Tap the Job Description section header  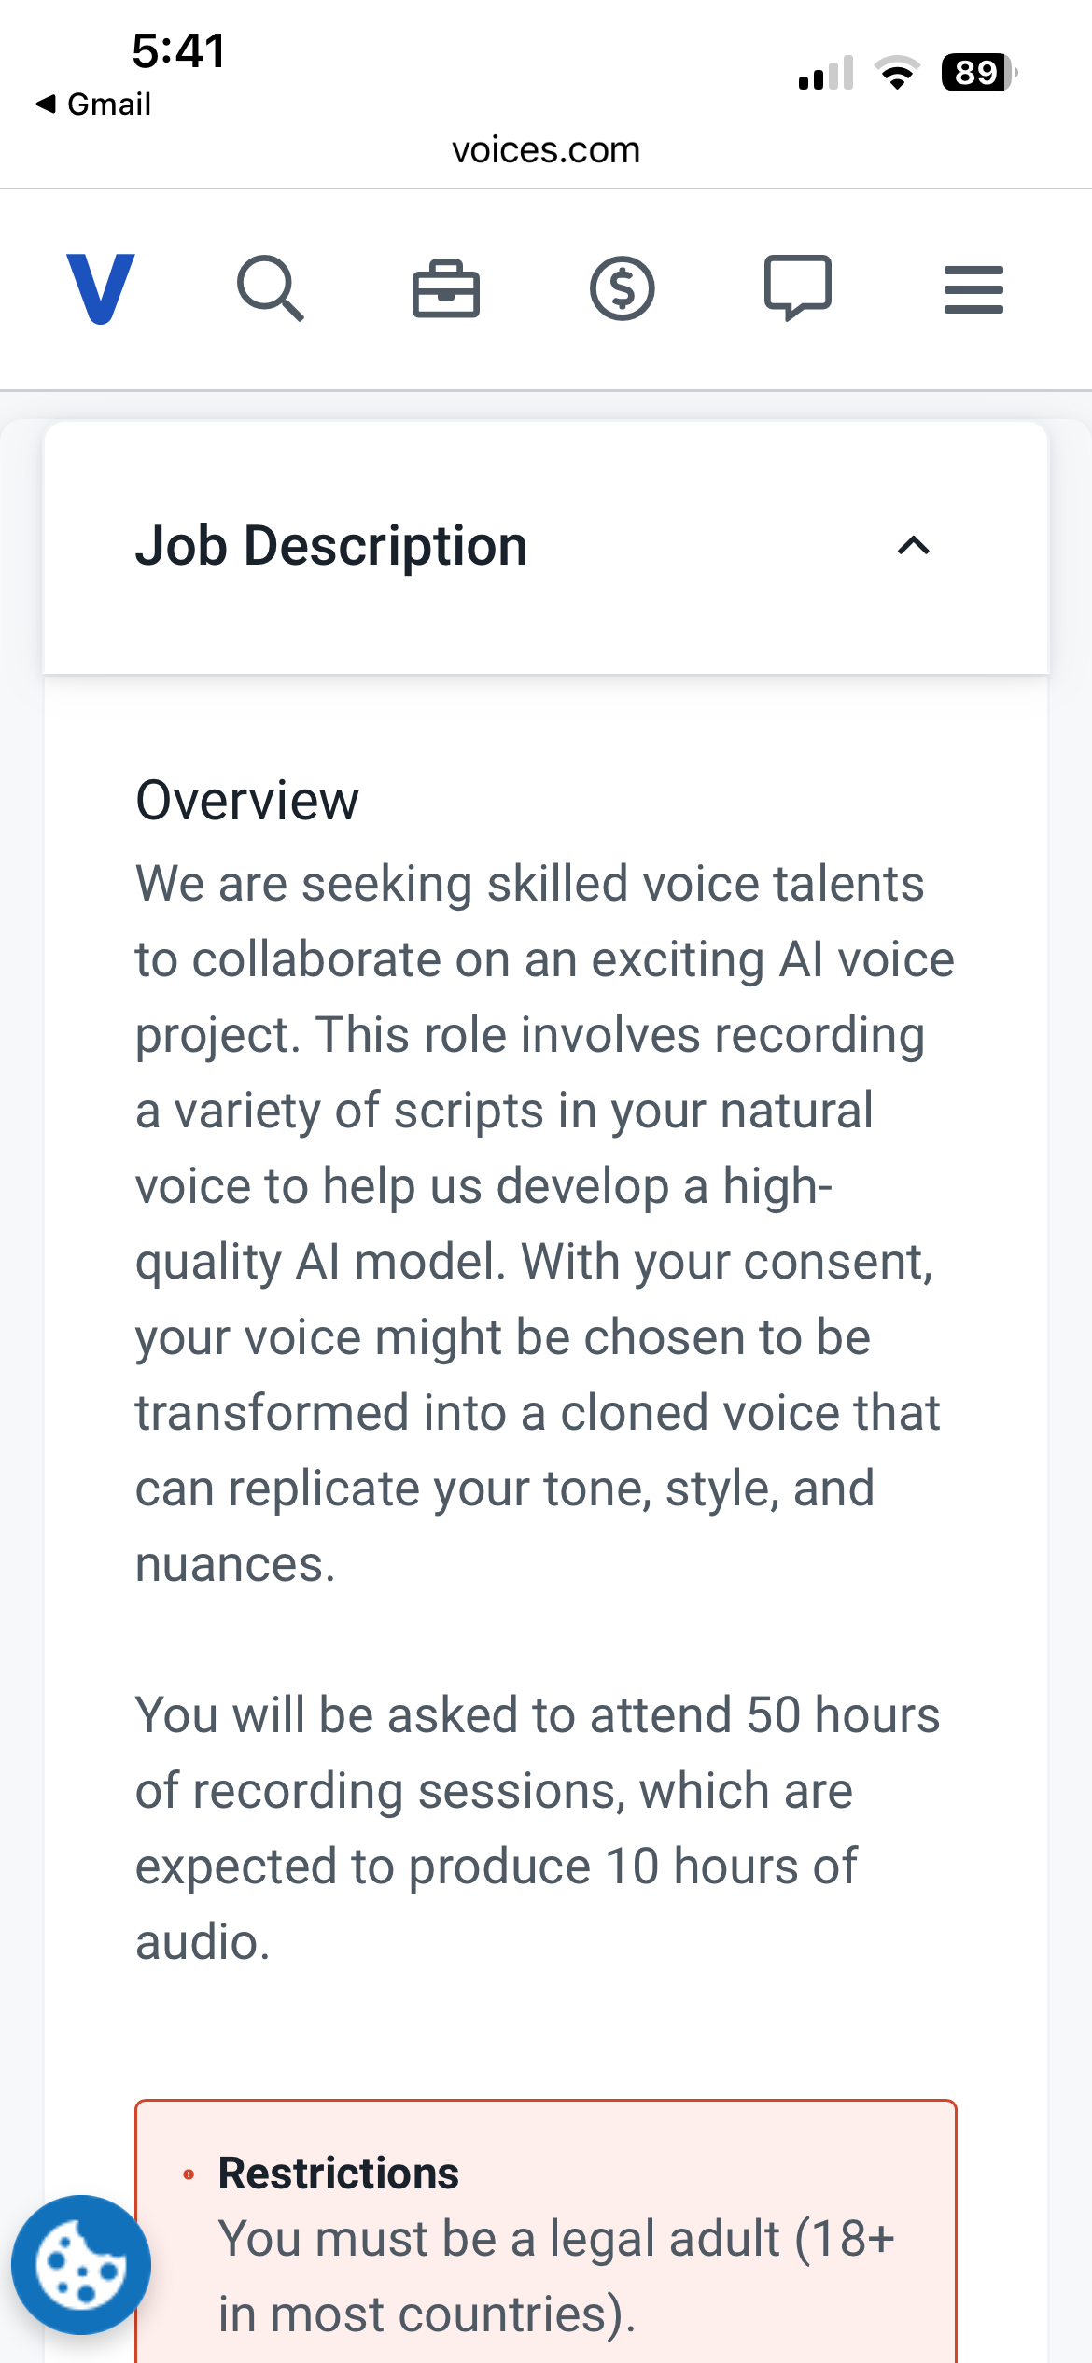(546, 547)
